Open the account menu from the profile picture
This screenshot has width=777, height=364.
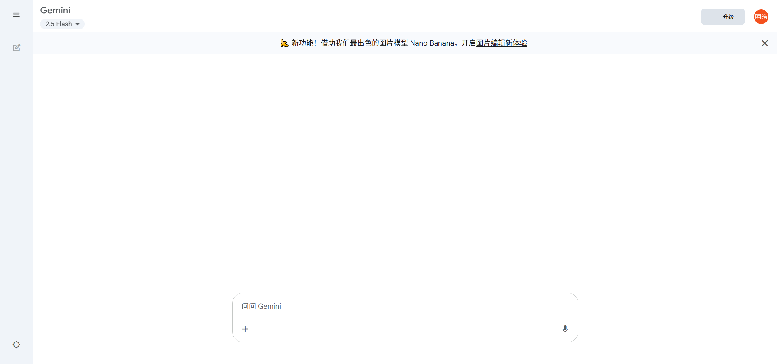761,16
